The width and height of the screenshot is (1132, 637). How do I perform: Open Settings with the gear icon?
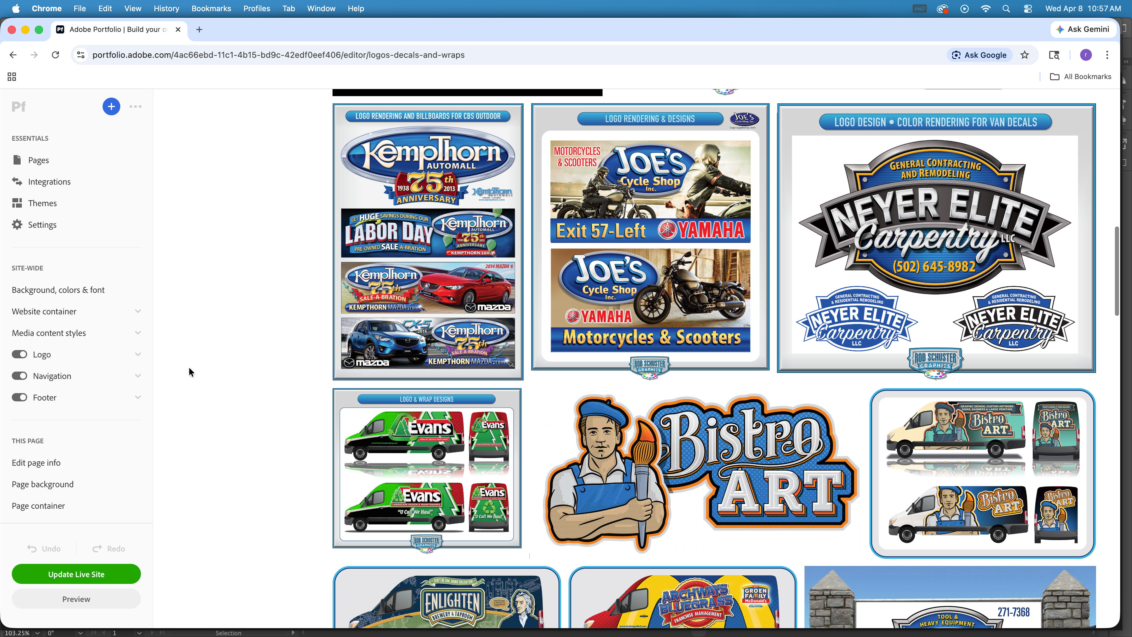click(x=17, y=225)
